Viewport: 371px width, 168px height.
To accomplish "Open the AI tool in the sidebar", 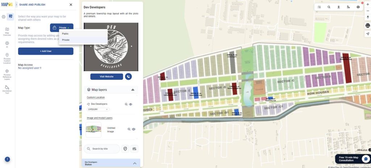I will [x=7, y=44].
